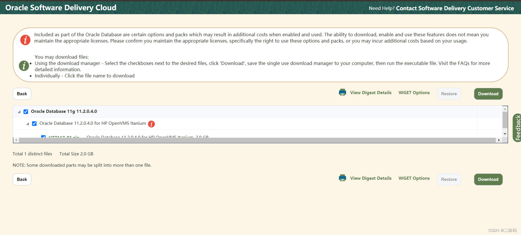The height and width of the screenshot is (235, 521).
Task: Open the top WGET Options link
Action: tap(414, 93)
